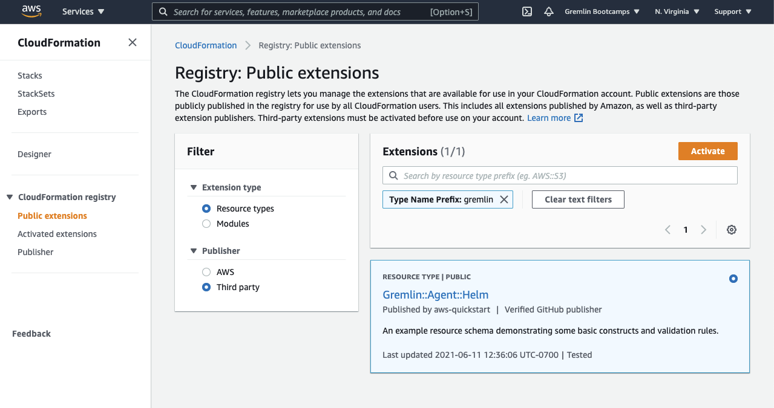This screenshot has height=408, width=774.
Task: Click the 'Verified GitHub publisher' text
Action: click(553, 309)
